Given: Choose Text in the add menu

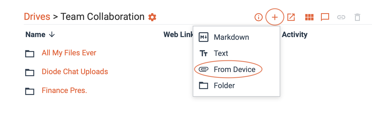Looking at the screenshot, I should 221,53.
